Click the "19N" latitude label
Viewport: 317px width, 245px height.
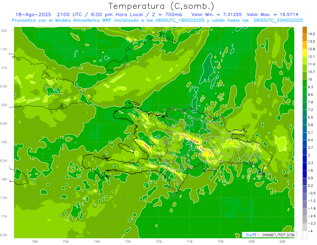pos(4,142)
